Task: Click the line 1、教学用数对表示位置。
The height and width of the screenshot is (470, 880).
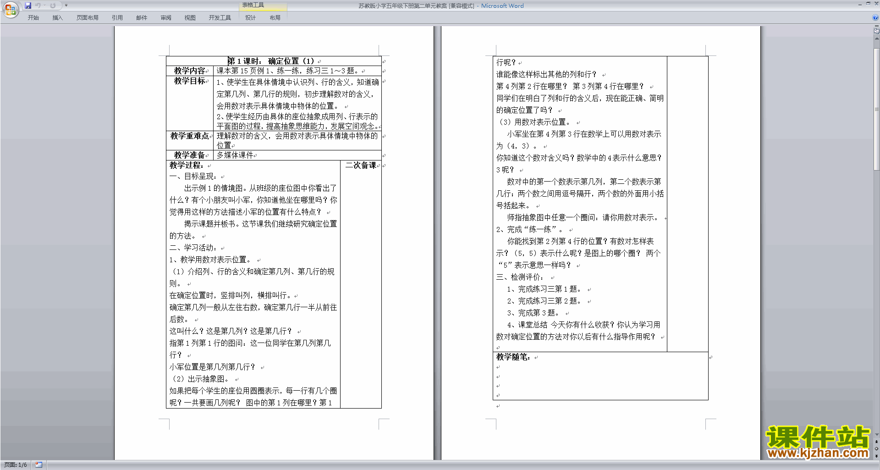Action: coord(210,260)
